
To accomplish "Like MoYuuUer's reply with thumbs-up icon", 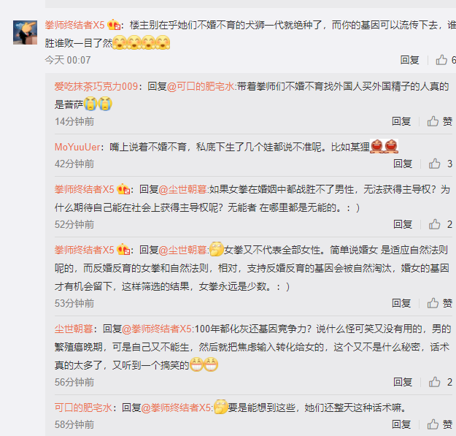I will (x=435, y=164).
